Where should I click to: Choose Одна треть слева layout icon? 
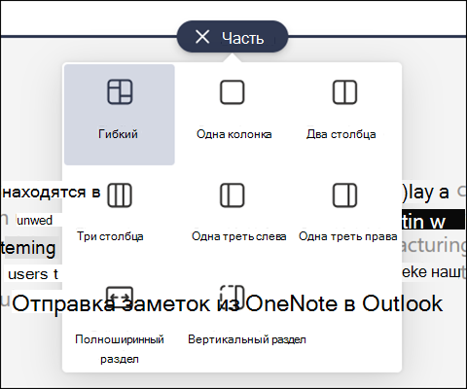(x=233, y=195)
